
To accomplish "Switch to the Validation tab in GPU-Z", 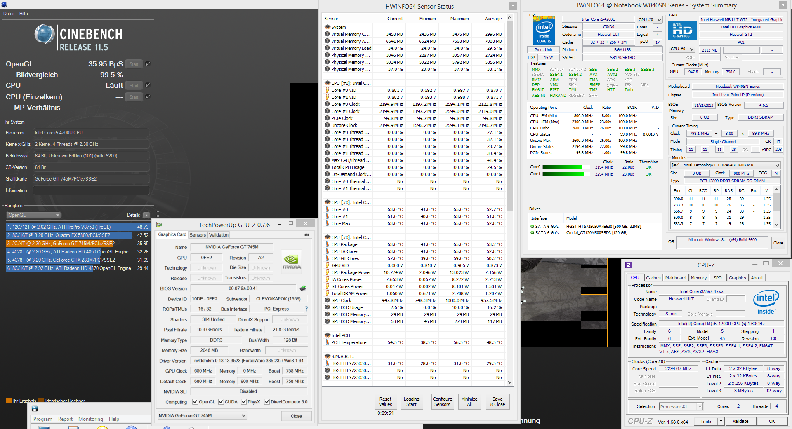I will point(219,235).
